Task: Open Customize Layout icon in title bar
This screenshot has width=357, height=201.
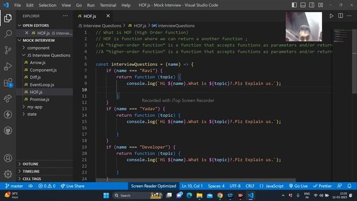Action: click(x=321, y=5)
